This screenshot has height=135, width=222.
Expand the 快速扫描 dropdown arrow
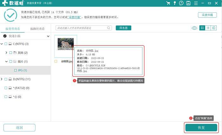click(48, 36)
